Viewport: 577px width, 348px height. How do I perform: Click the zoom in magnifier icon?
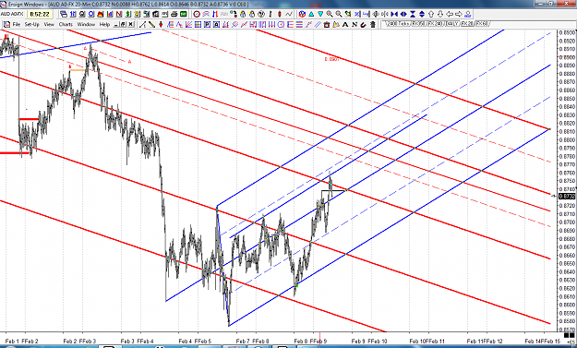click(x=330, y=14)
